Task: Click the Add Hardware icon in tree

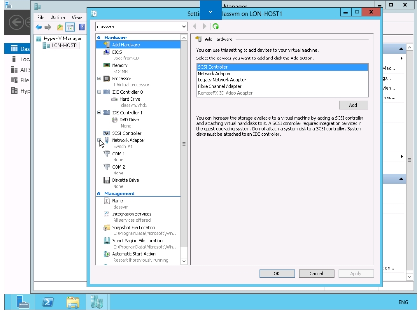Action: coord(107,45)
